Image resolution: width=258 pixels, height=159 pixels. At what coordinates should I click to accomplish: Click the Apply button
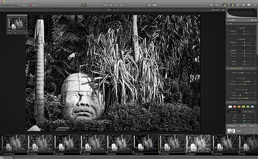coord(24,5)
